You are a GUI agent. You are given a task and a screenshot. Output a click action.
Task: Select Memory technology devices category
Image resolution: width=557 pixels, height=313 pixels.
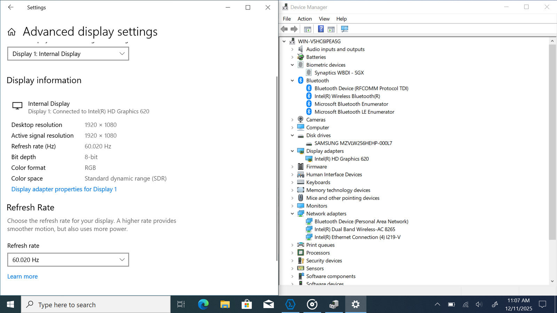(338, 190)
